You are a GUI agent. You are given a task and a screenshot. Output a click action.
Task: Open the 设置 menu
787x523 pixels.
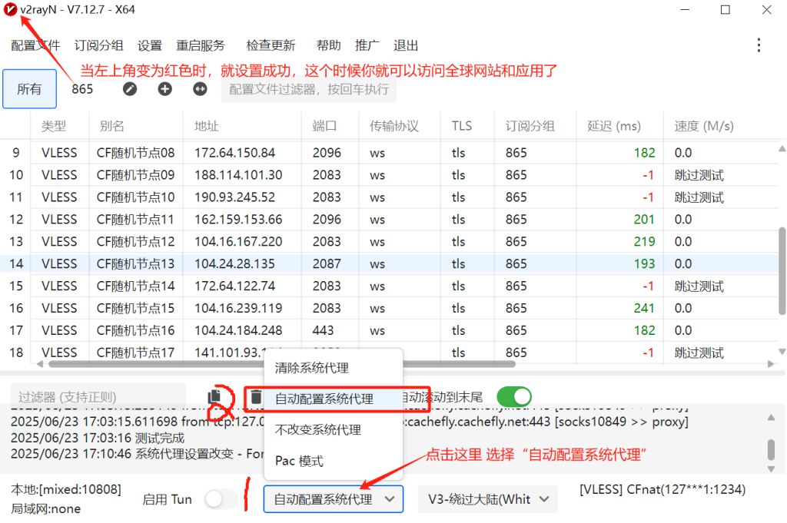pyautogui.click(x=150, y=45)
